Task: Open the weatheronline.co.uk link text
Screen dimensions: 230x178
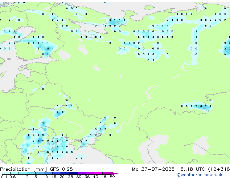Action: [200, 175]
